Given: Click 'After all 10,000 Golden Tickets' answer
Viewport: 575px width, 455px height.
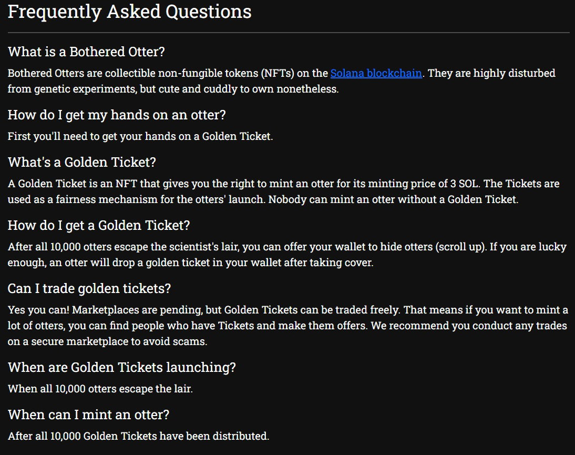Looking at the screenshot, I should (x=138, y=436).
